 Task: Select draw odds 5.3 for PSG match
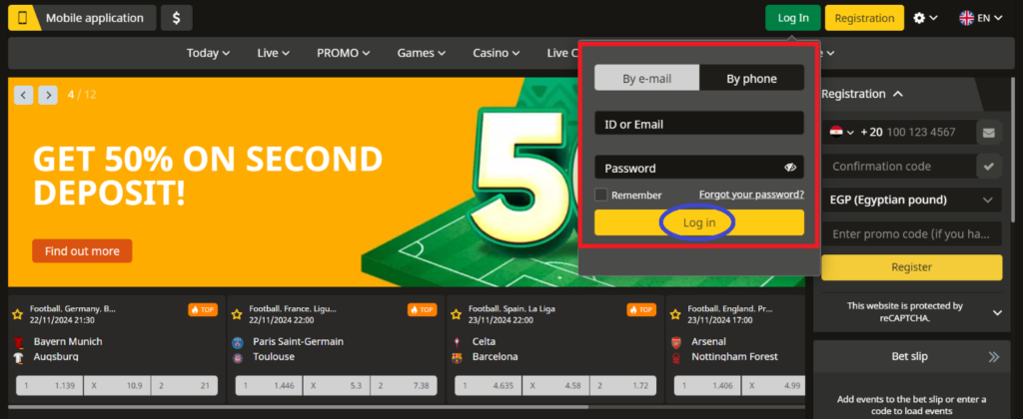[x=336, y=386]
